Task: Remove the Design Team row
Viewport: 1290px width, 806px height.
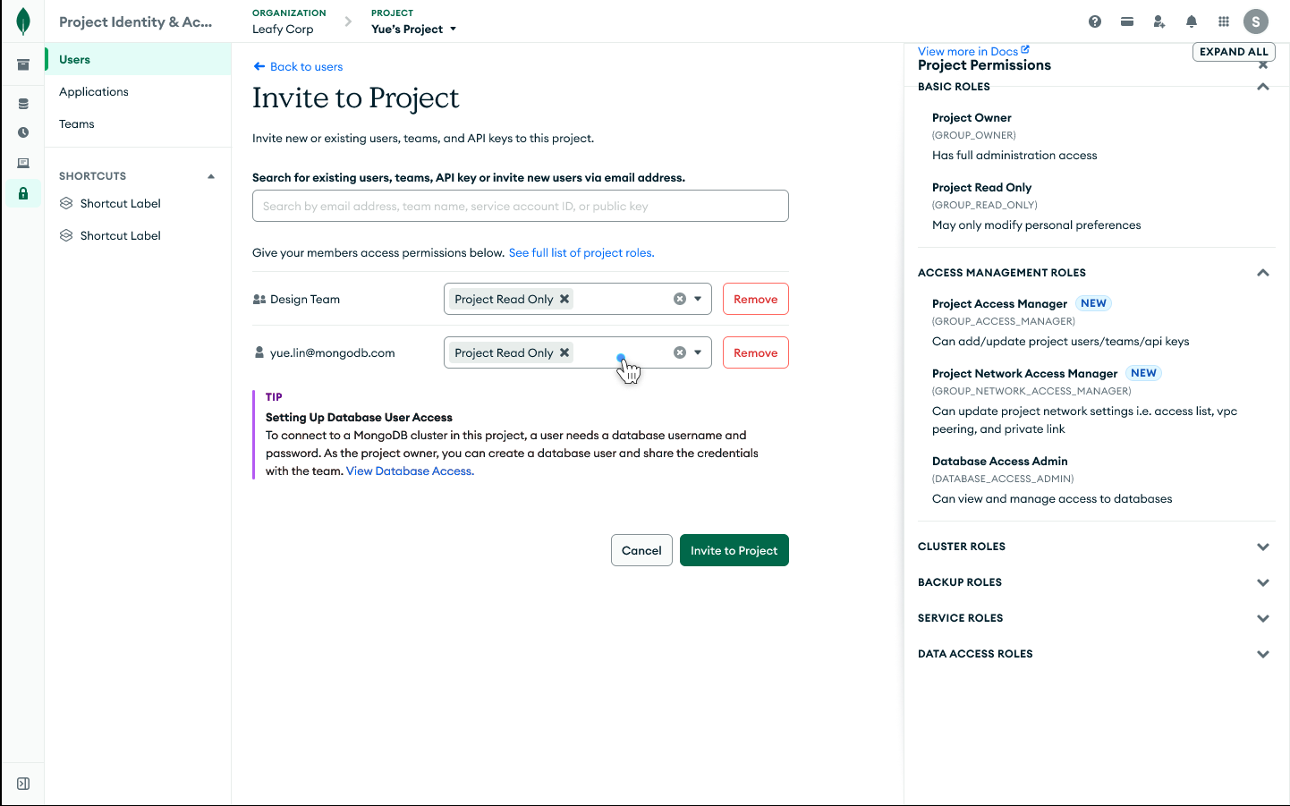Action: coord(756,299)
